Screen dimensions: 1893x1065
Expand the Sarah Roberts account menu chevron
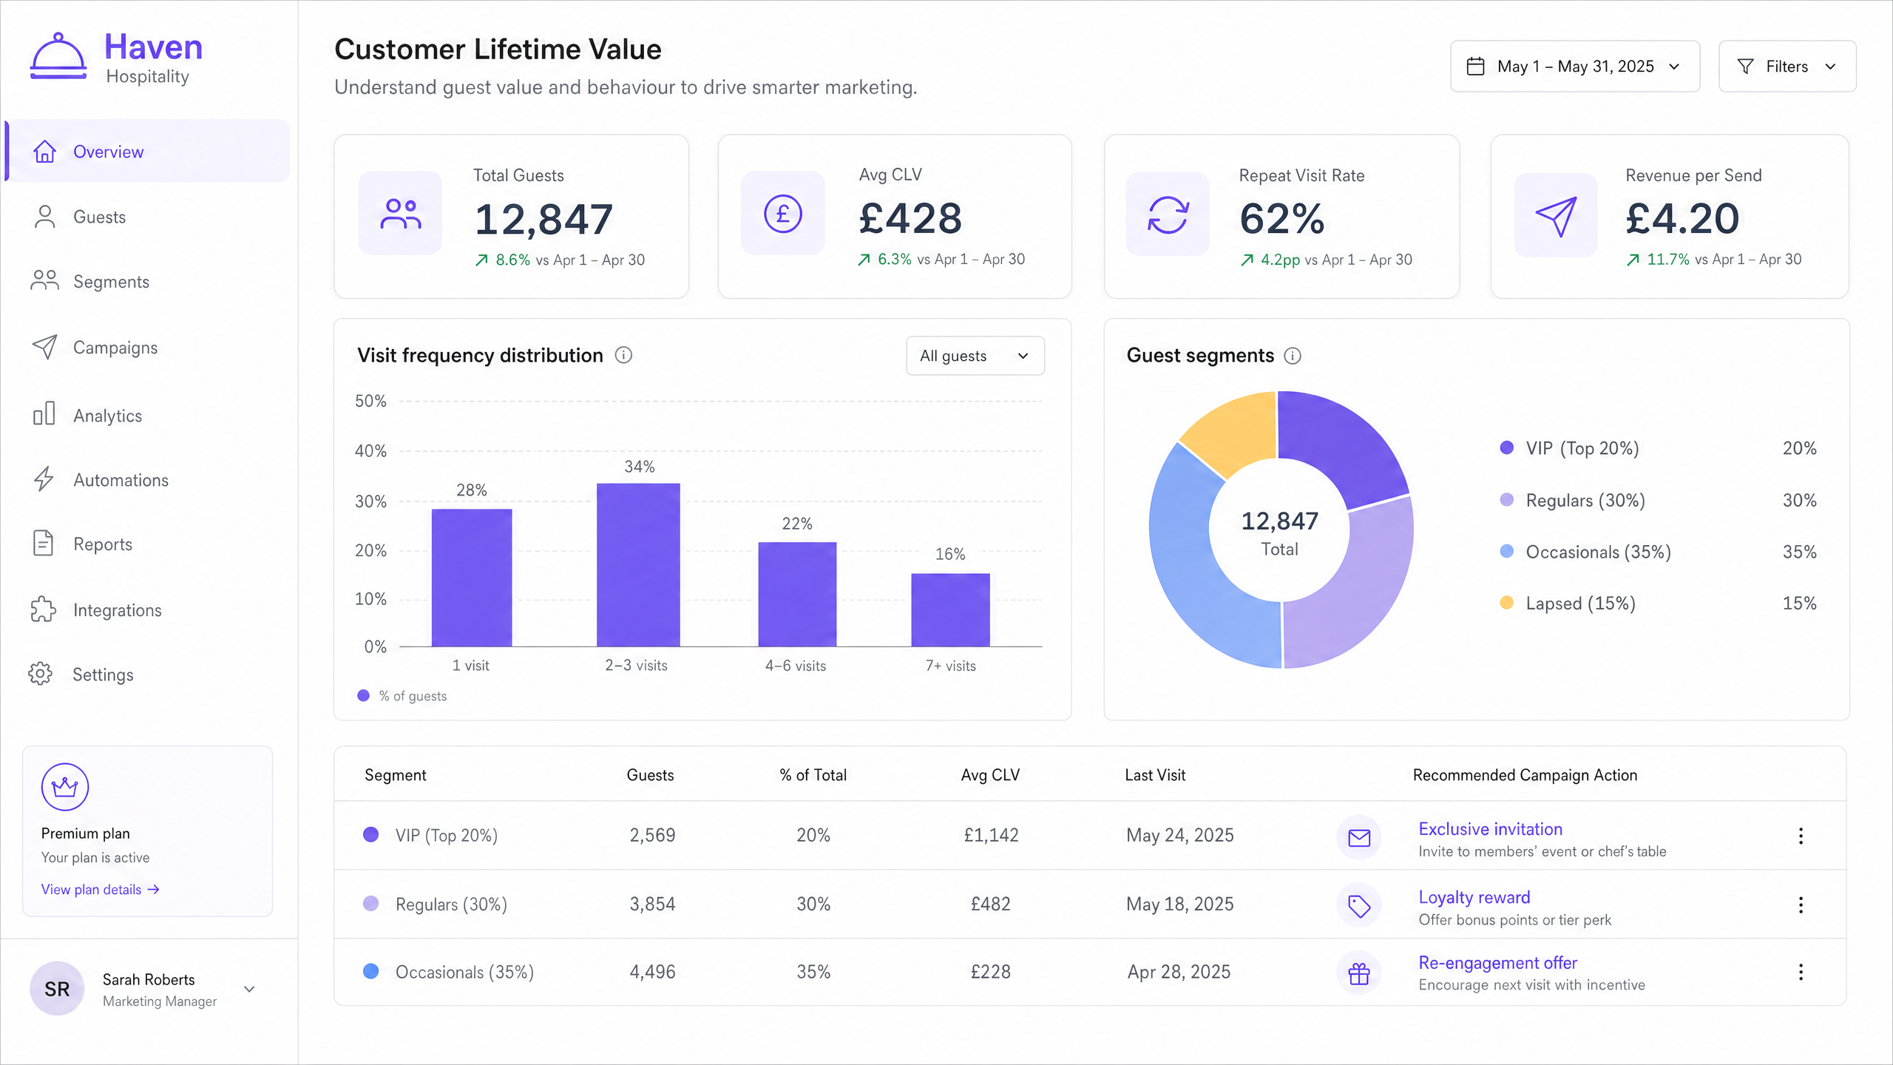(249, 989)
